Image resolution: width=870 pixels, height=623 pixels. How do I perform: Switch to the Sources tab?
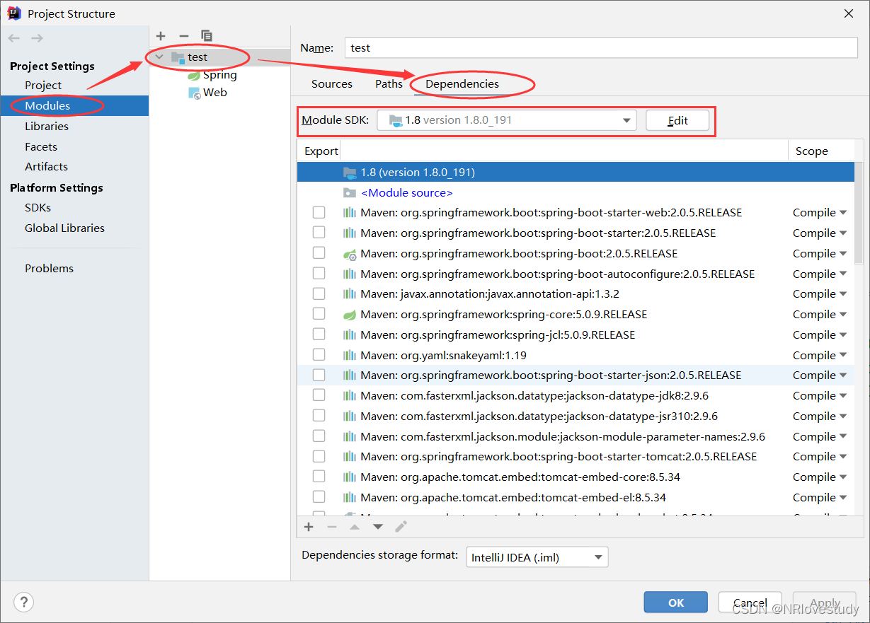pyautogui.click(x=332, y=84)
